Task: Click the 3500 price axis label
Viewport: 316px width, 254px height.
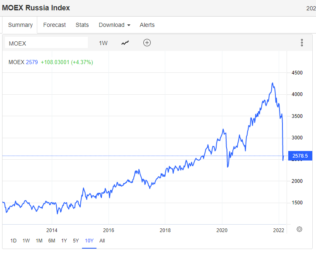Action: (297, 116)
